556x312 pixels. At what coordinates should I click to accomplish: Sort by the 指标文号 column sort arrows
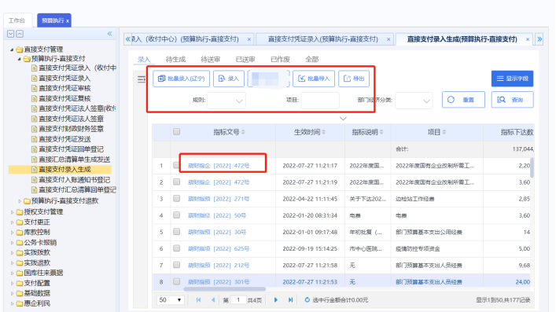(243, 132)
